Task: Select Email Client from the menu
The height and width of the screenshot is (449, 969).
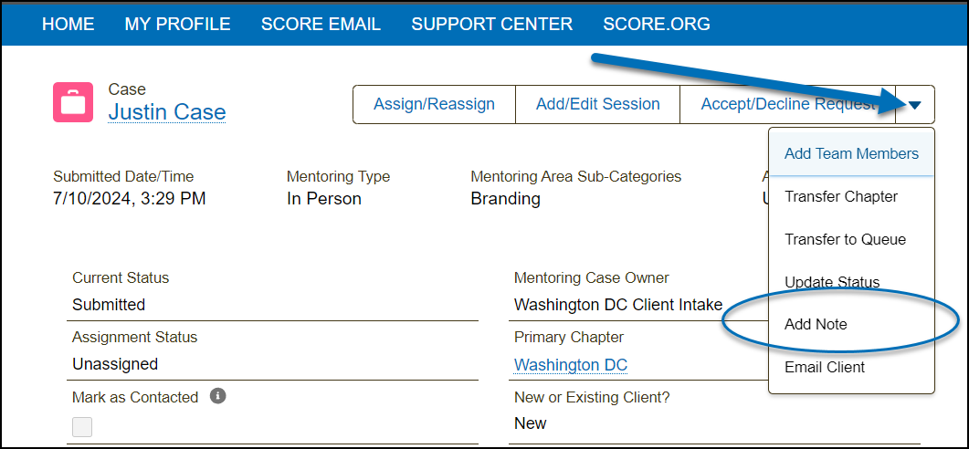Action: pyautogui.click(x=825, y=367)
